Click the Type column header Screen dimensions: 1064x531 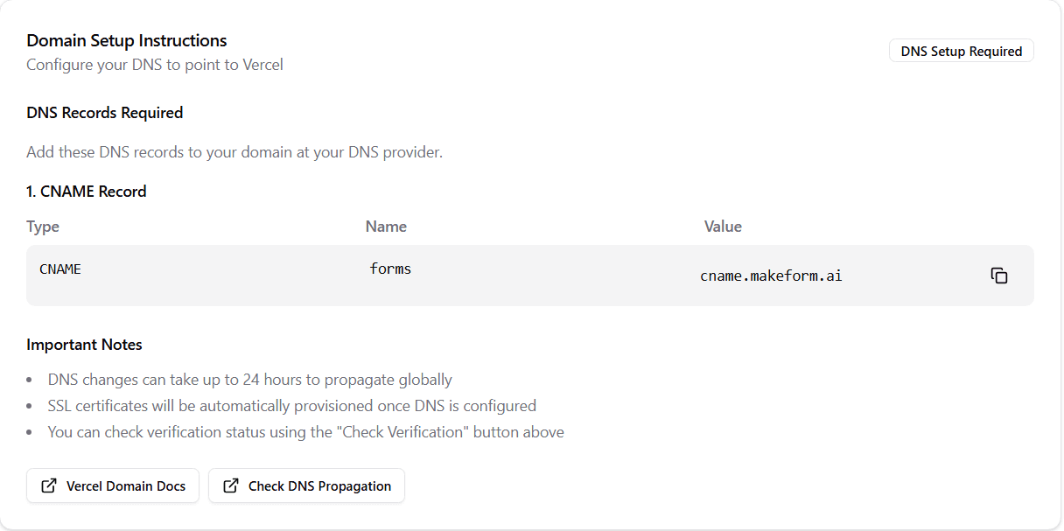43,226
